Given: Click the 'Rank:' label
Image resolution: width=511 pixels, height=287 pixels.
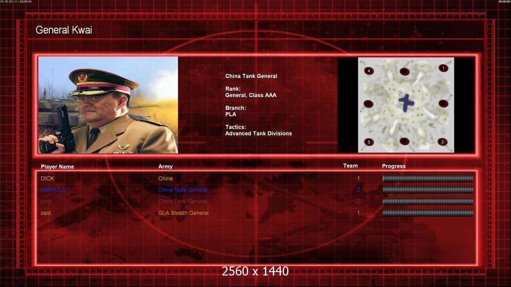Looking at the screenshot, I should tap(232, 89).
